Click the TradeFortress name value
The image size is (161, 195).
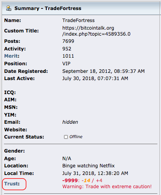78,20
